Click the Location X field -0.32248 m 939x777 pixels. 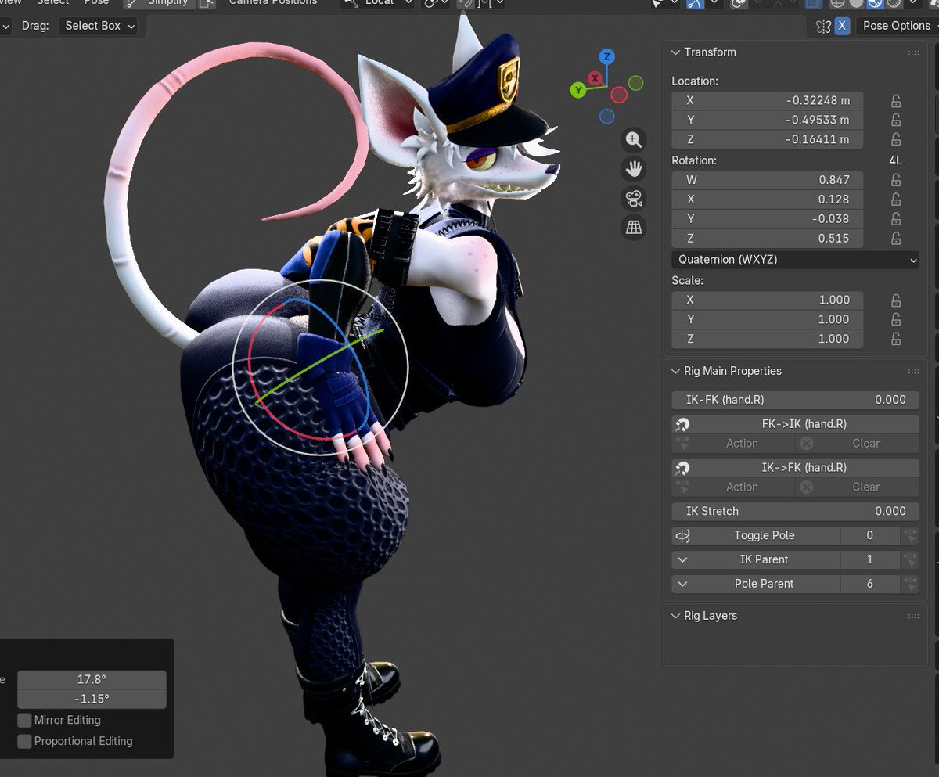point(767,101)
